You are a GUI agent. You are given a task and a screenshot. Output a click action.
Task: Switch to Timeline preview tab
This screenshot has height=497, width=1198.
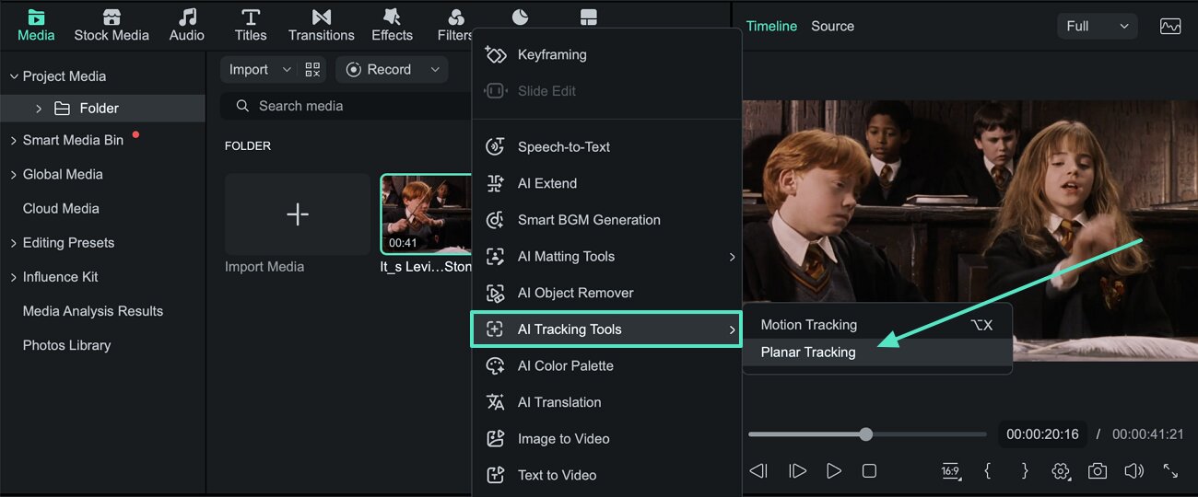[x=771, y=27]
